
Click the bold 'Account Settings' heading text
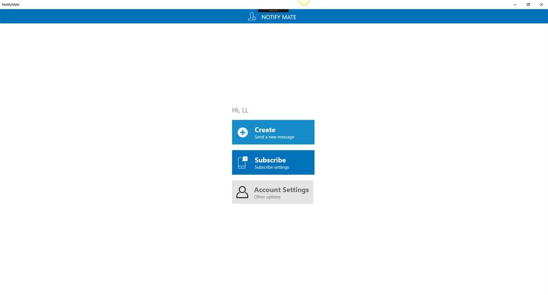tap(281, 190)
